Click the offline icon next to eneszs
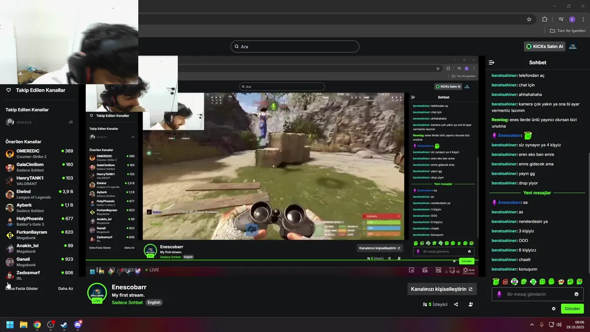This screenshot has height=332, width=590. [x=71, y=122]
